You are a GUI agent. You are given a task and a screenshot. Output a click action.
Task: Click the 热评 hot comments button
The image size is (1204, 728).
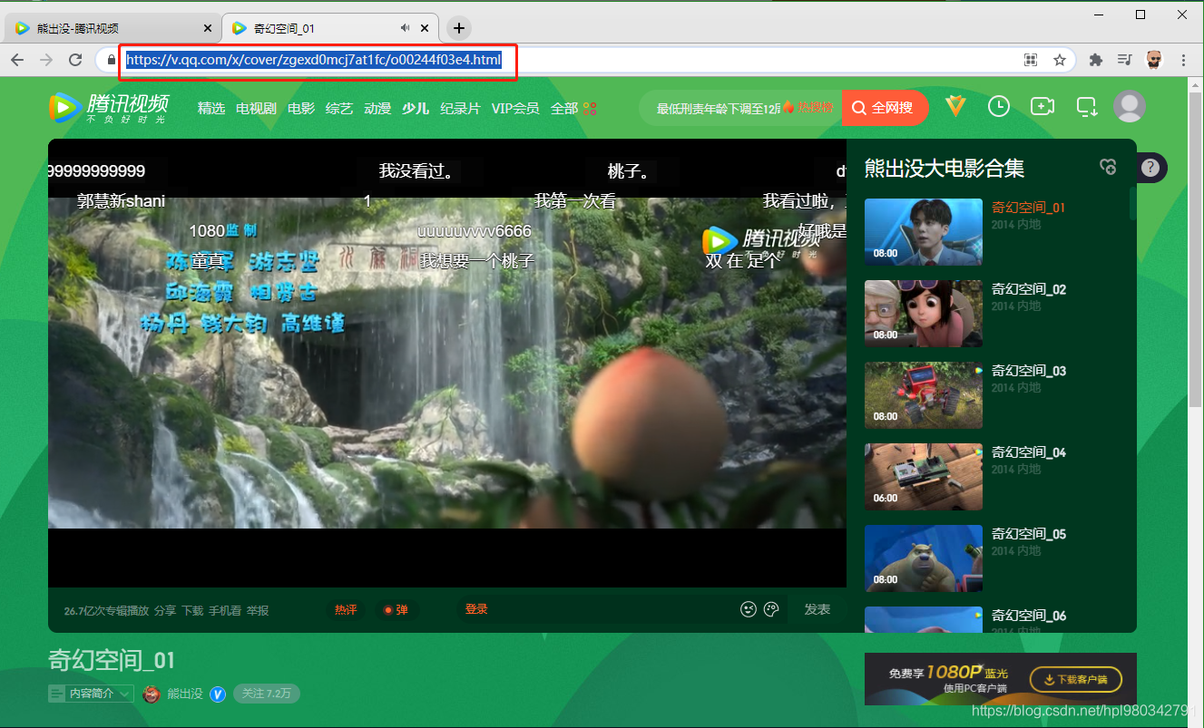(346, 610)
